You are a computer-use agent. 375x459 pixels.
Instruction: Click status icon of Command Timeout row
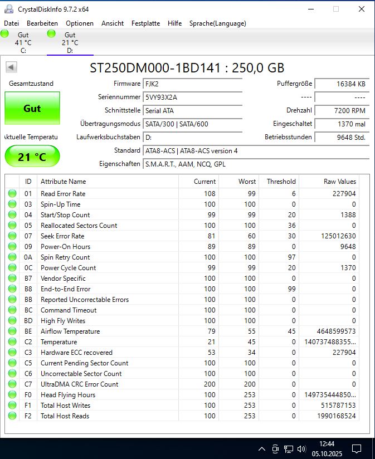tap(12, 310)
